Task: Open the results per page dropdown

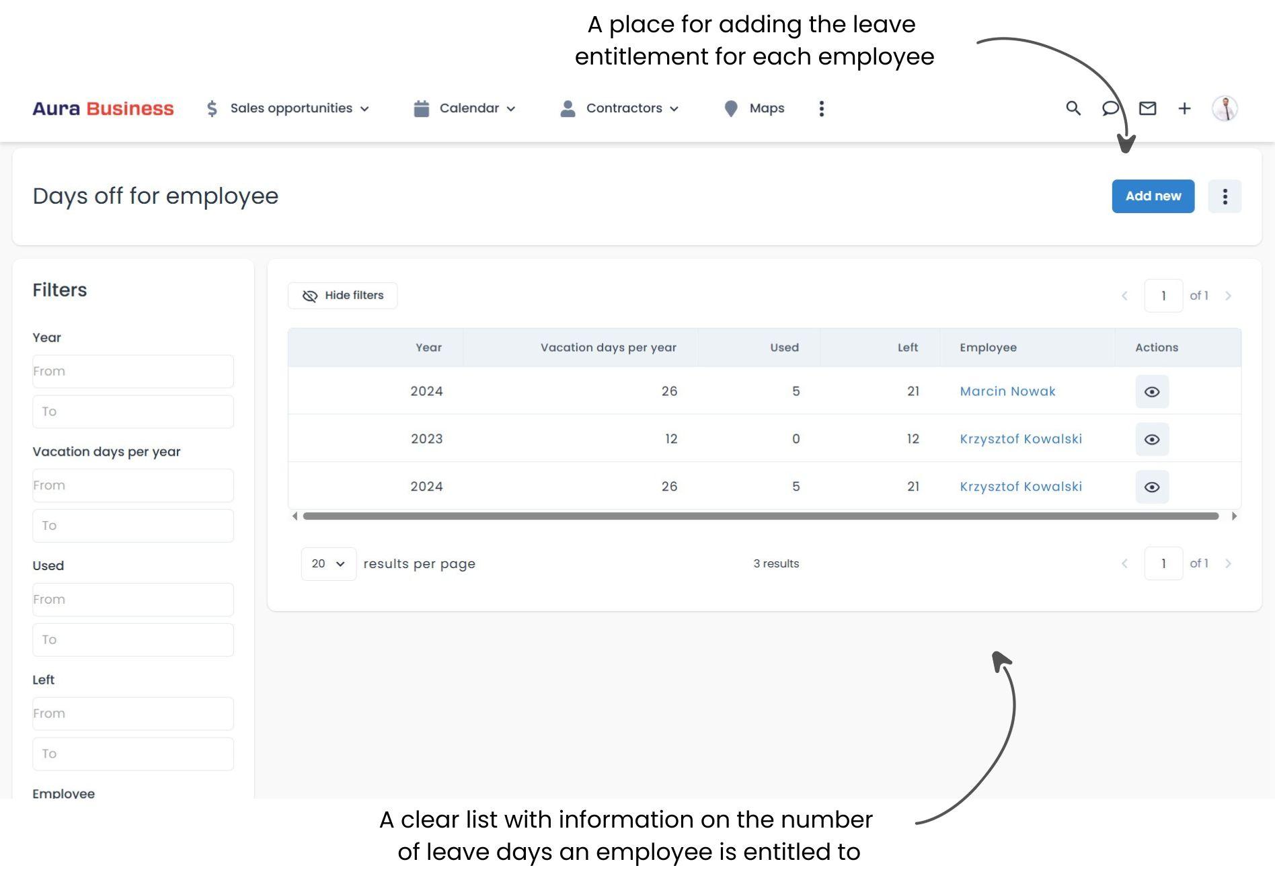Action: [328, 563]
